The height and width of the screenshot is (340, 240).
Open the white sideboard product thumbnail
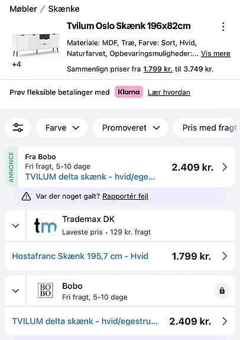point(36,44)
